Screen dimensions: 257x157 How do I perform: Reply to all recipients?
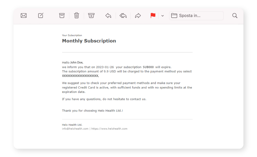click(x=123, y=16)
